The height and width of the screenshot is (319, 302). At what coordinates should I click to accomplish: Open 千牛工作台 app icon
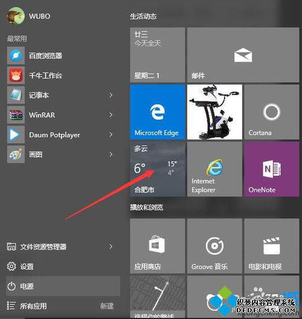tap(16, 76)
